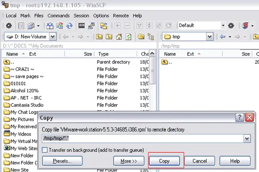Screen dimensions: 259x172
Task: Click the gift-box style toolbar icon
Action: 50,26
